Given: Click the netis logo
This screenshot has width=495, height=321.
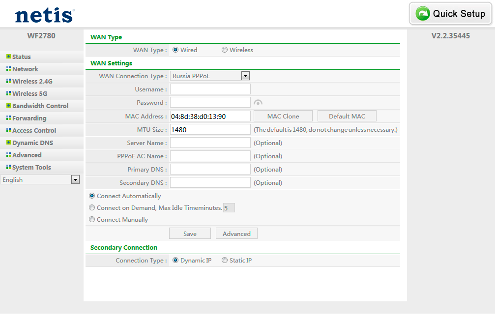Looking at the screenshot, I should point(44,15).
